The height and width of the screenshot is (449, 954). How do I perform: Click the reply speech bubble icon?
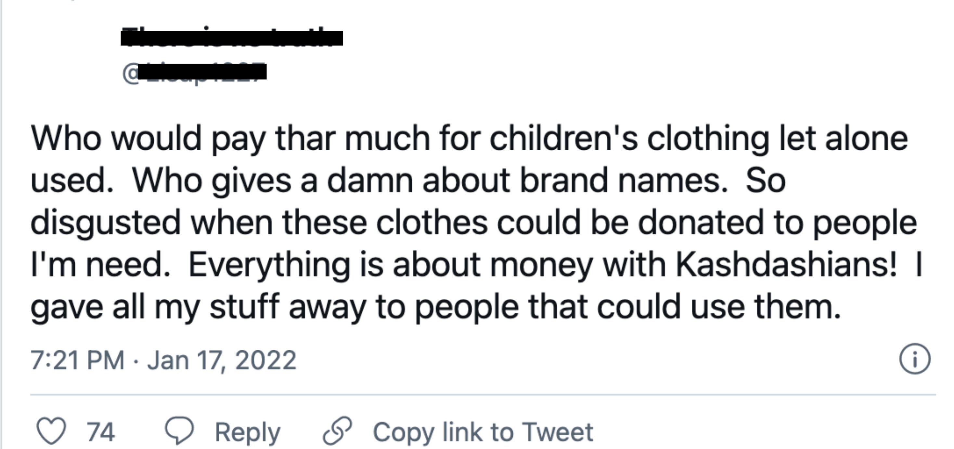pyautogui.click(x=179, y=431)
